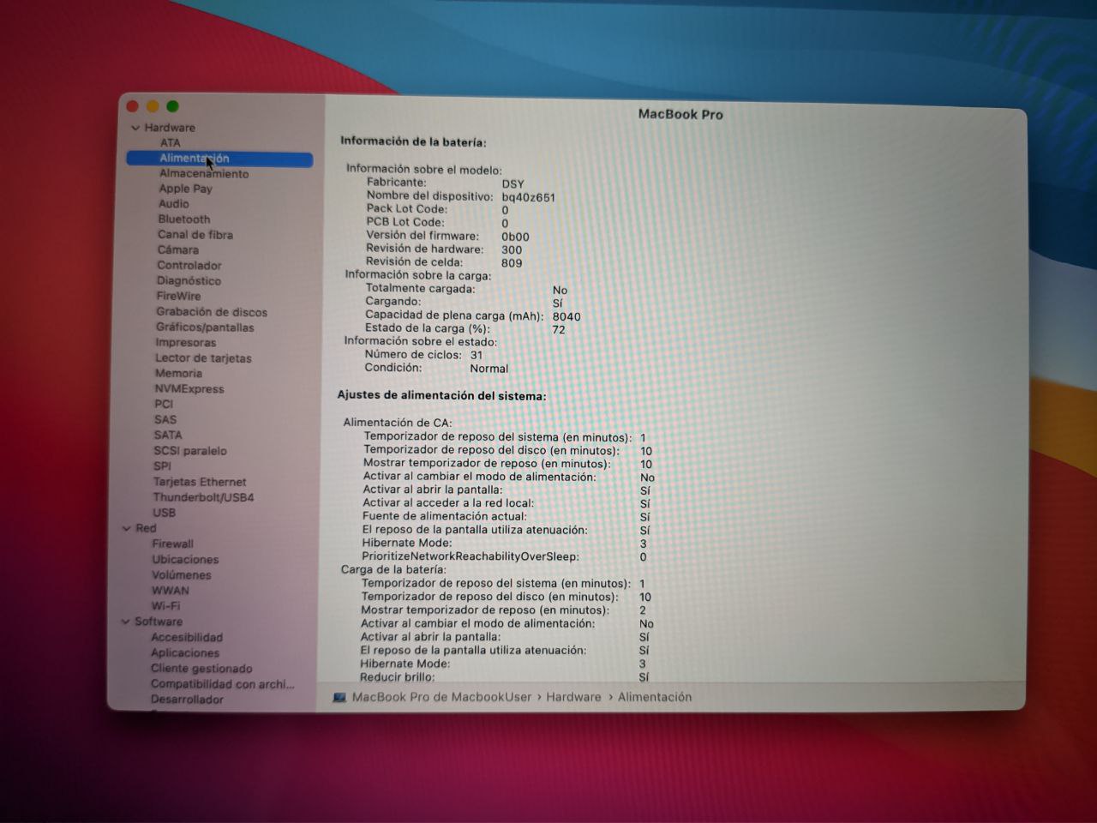Select Wi-Fi under Red

pyautogui.click(x=165, y=606)
